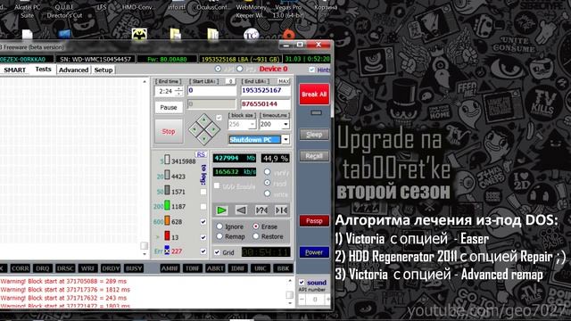Viewport: 571px width, 321px height.
Task: Increase API number with plus button
Action: pos(327,300)
